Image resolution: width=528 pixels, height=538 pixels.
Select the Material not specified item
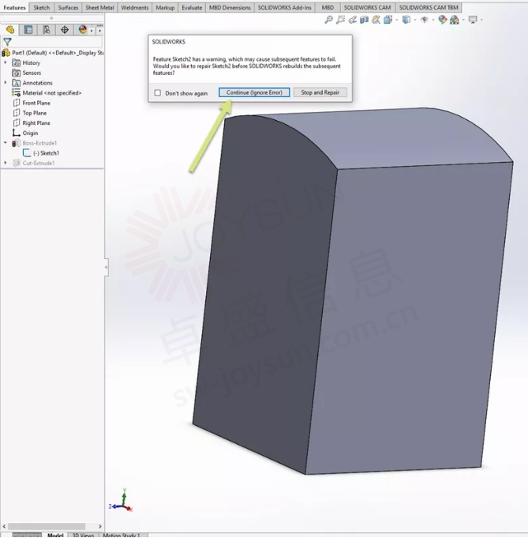pyautogui.click(x=47, y=92)
